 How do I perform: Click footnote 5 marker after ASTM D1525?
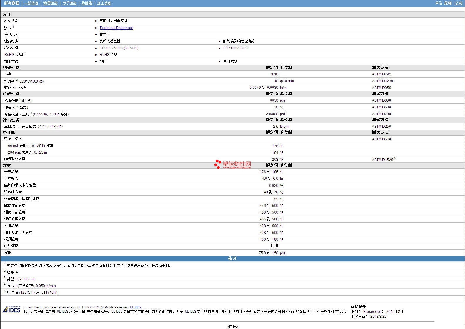pyautogui.click(x=395, y=158)
